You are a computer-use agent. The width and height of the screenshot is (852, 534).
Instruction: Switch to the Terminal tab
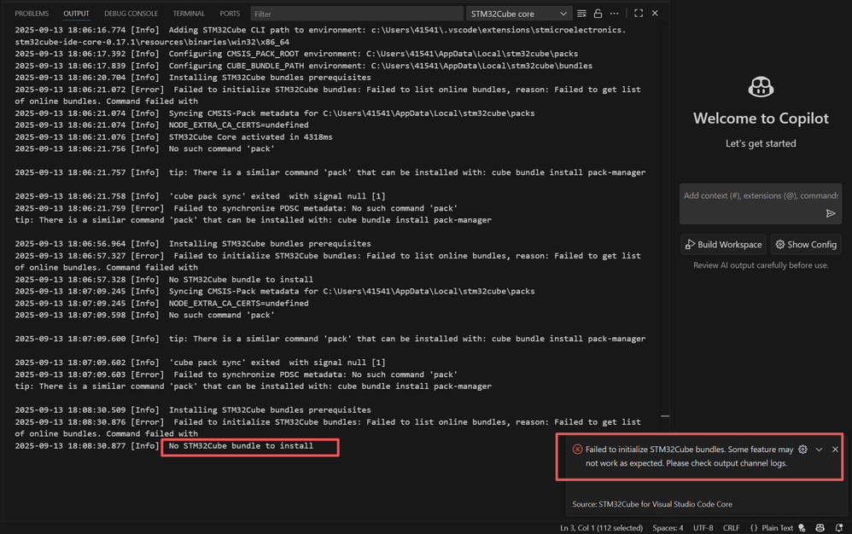(x=189, y=14)
